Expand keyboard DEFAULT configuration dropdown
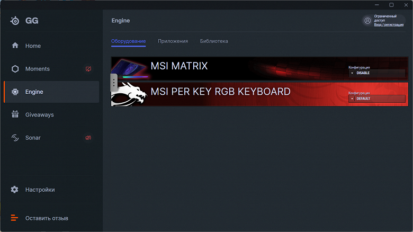This screenshot has width=413, height=232. [376, 99]
